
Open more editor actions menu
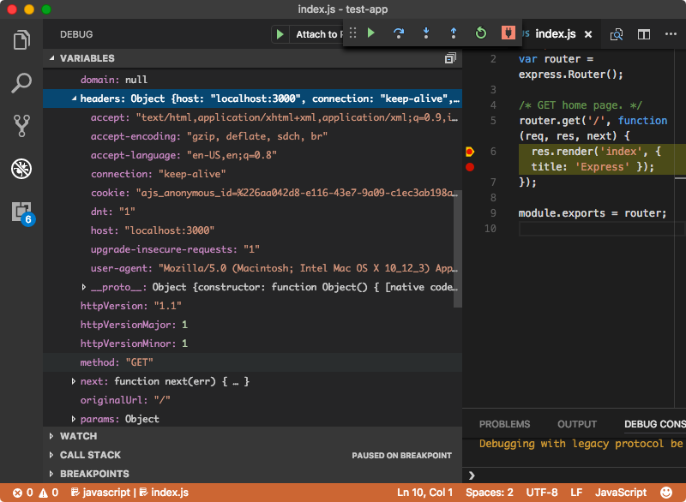[x=671, y=34]
